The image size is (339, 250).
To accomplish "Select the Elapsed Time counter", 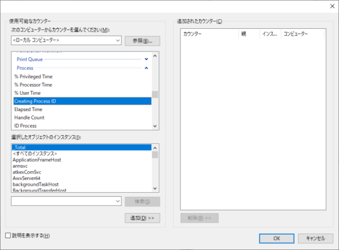I will point(28,109).
